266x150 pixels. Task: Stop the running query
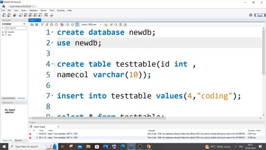(57, 25)
